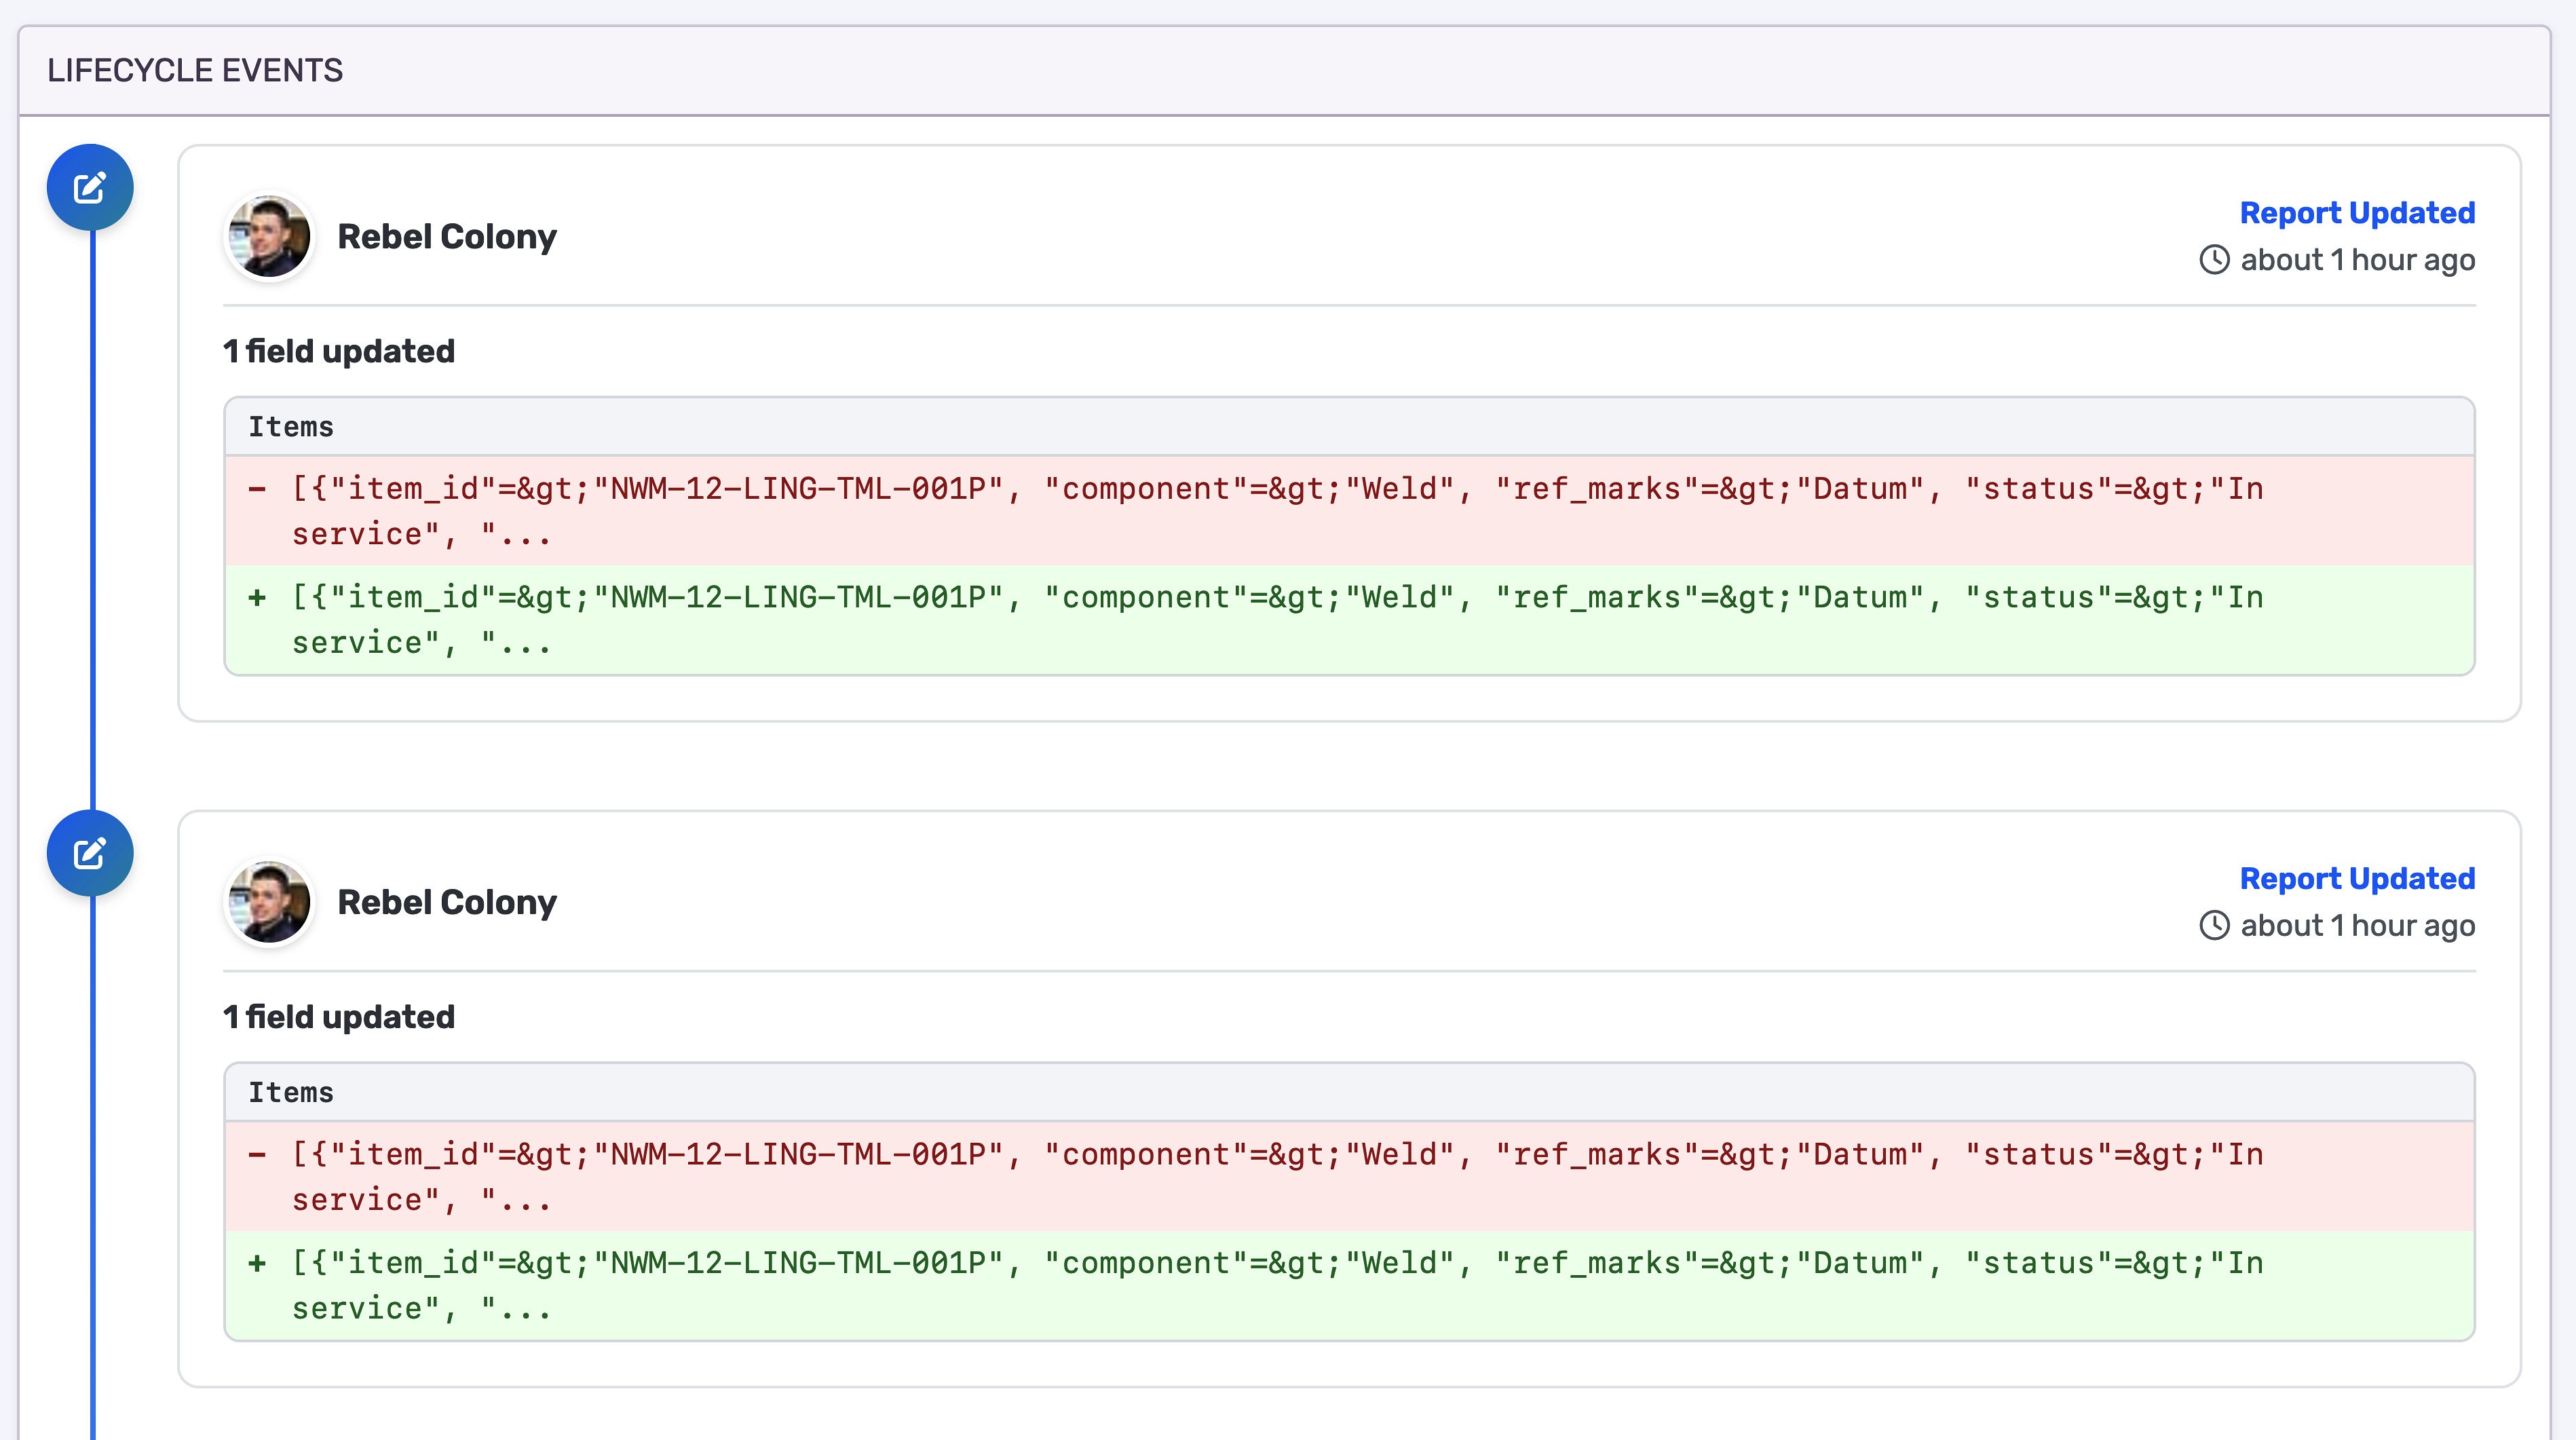
Task: Select the red removed line in the first diff
Action: pyautogui.click(x=1276, y=511)
